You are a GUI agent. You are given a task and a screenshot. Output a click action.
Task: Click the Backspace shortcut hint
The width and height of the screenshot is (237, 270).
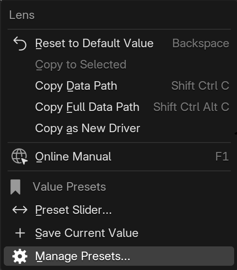[x=201, y=43]
